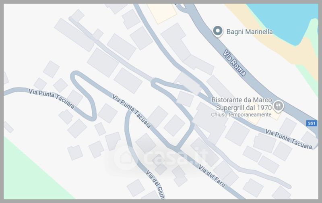Click the restaurant fork-and-knife marker icon
Image resolution: width=322 pixels, height=203 pixels.
[278, 106]
